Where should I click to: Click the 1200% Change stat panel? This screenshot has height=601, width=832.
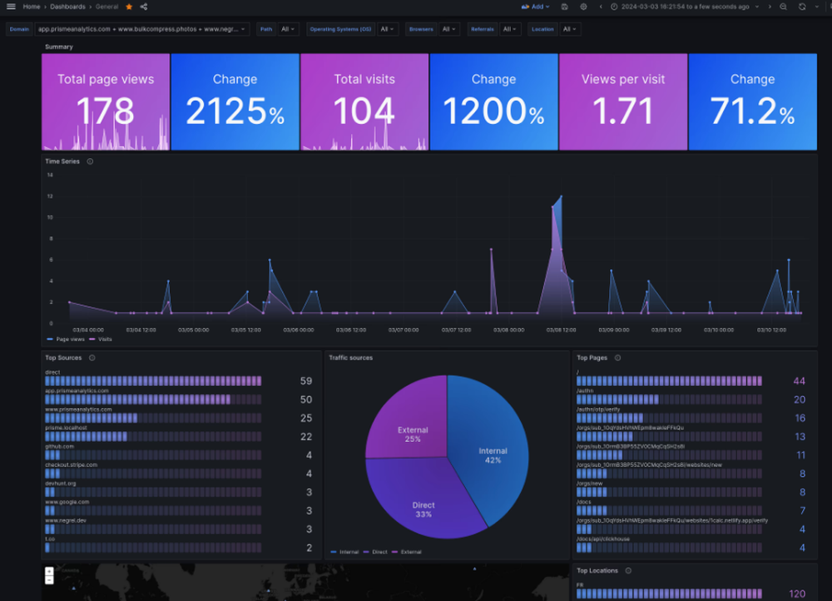click(x=494, y=102)
